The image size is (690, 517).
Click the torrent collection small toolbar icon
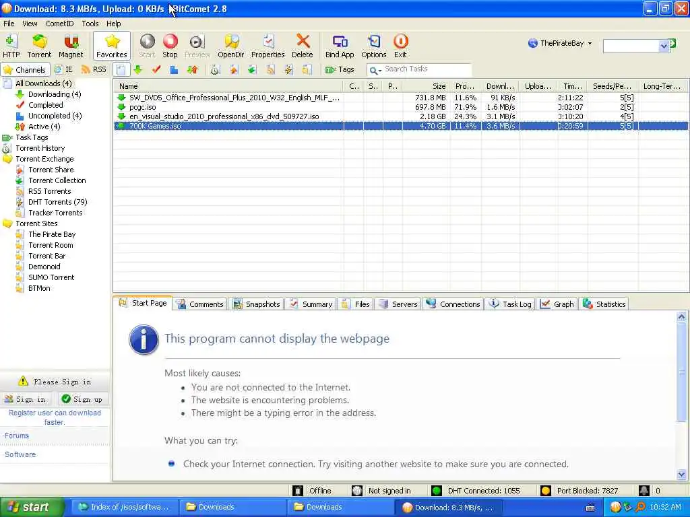pyautogui.click(x=252, y=69)
